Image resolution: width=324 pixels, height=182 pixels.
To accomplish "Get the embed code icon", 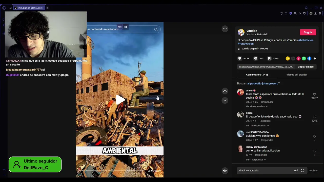I will point(293,58).
